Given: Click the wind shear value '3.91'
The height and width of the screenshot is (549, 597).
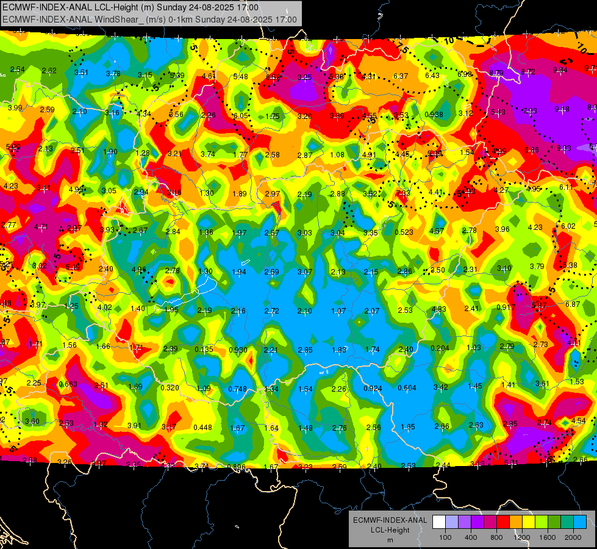Looking at the screenshot, I should click(134, 425).
